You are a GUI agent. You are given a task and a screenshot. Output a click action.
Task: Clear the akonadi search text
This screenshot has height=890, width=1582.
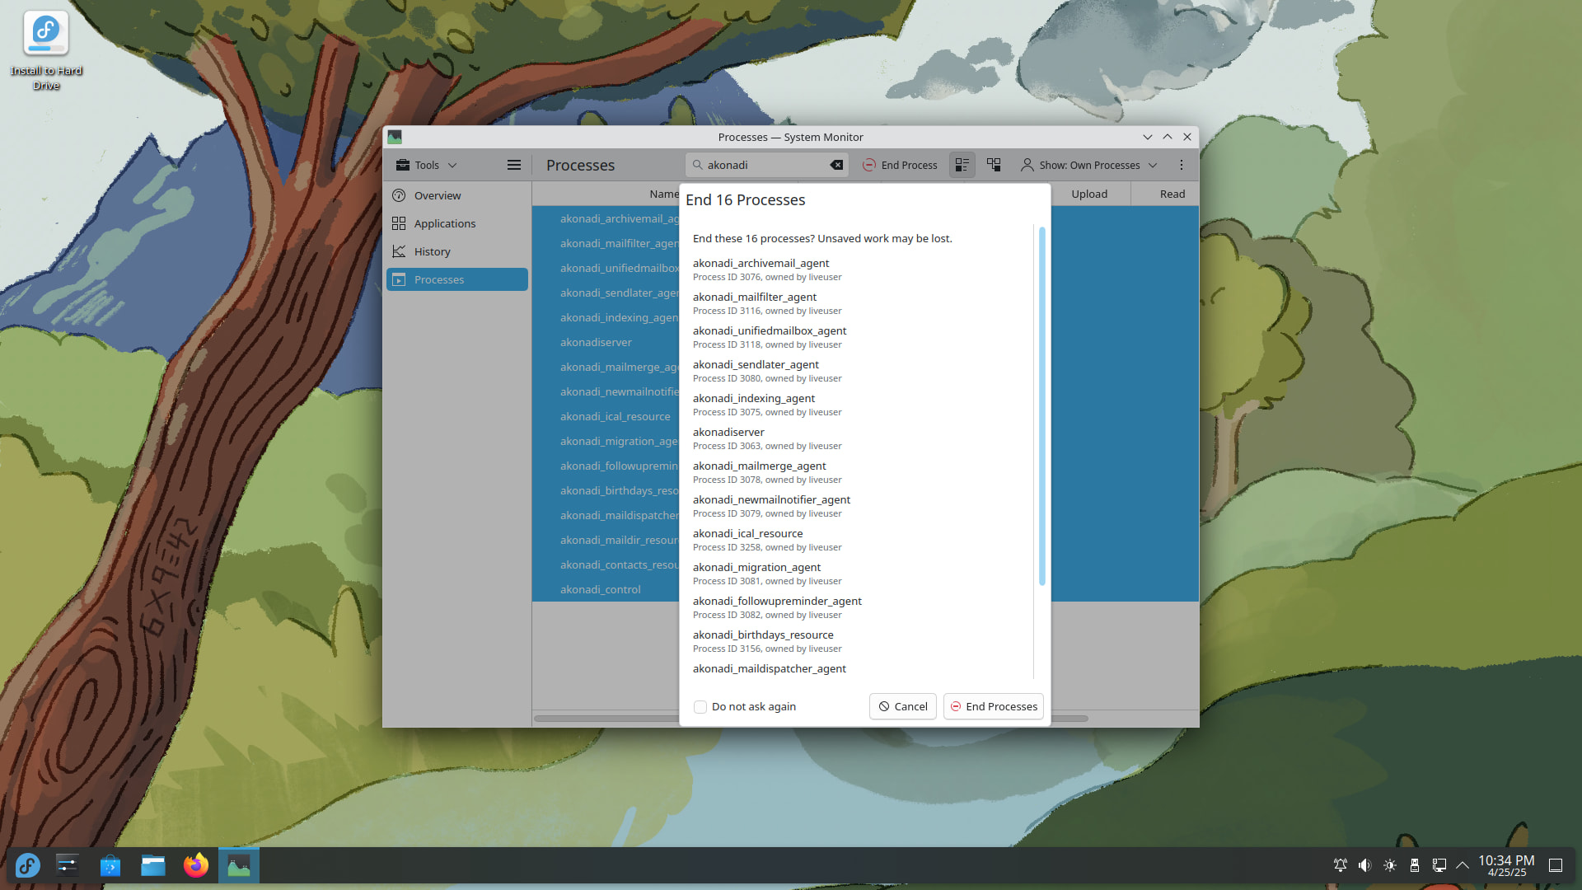tap(836, 165)
